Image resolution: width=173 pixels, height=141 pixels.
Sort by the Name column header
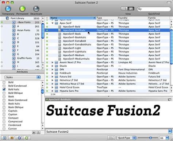pyautogui.click(x=73, y=18)
